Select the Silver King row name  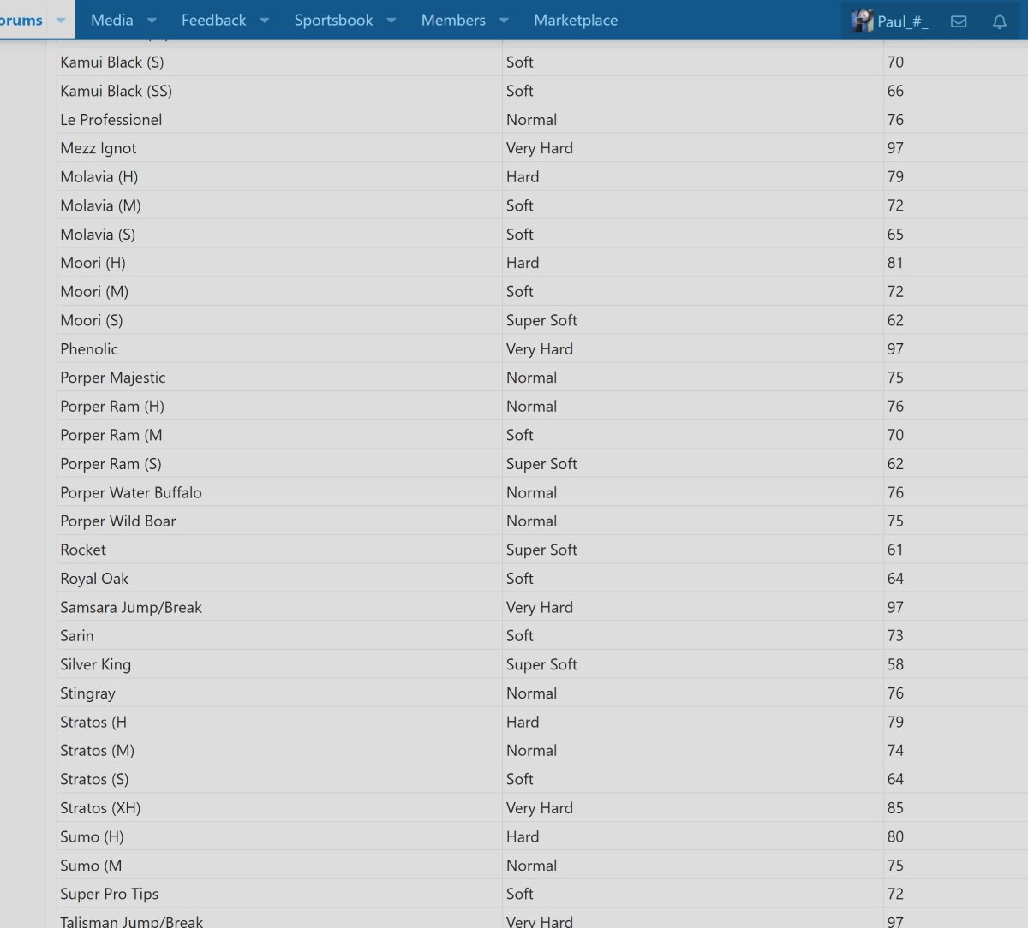(95, 665)
